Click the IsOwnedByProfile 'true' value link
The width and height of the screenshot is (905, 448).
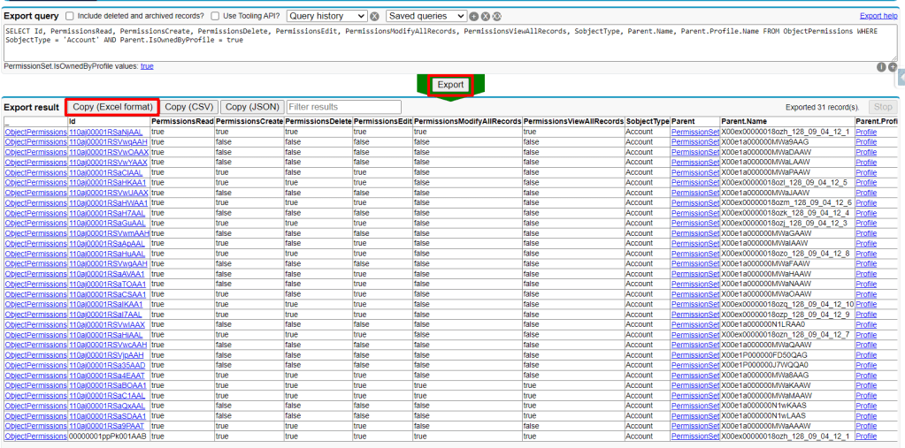click(x=147, y=66)
